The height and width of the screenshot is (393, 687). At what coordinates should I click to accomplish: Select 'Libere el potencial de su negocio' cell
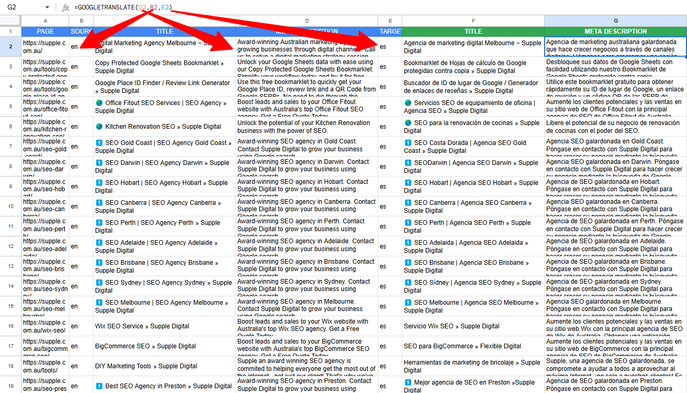coord(616,127)
